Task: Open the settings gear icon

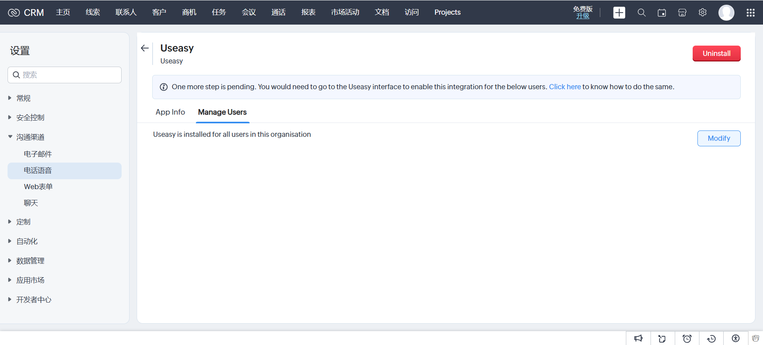Action: click(703, 13)
